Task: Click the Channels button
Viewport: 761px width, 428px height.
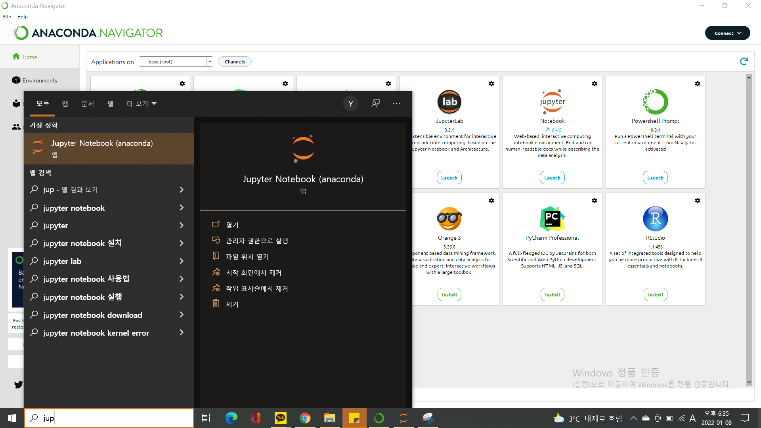Action: pyautogui.click(x=235, y=61)
